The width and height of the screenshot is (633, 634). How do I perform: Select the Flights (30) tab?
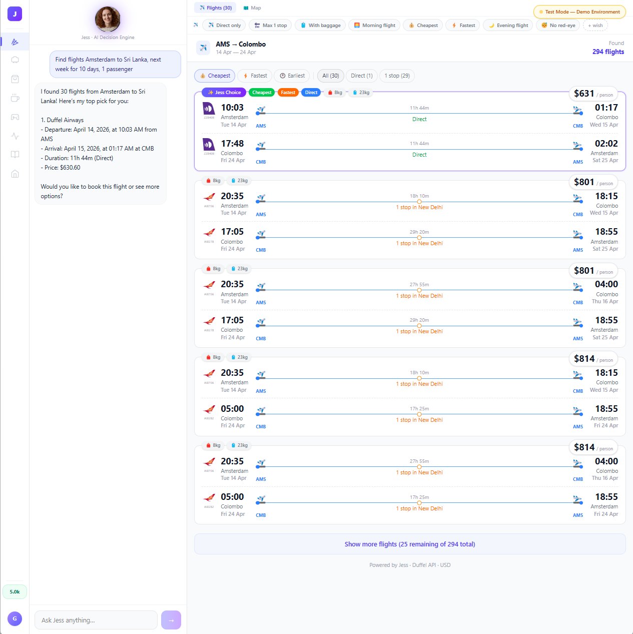215,8
